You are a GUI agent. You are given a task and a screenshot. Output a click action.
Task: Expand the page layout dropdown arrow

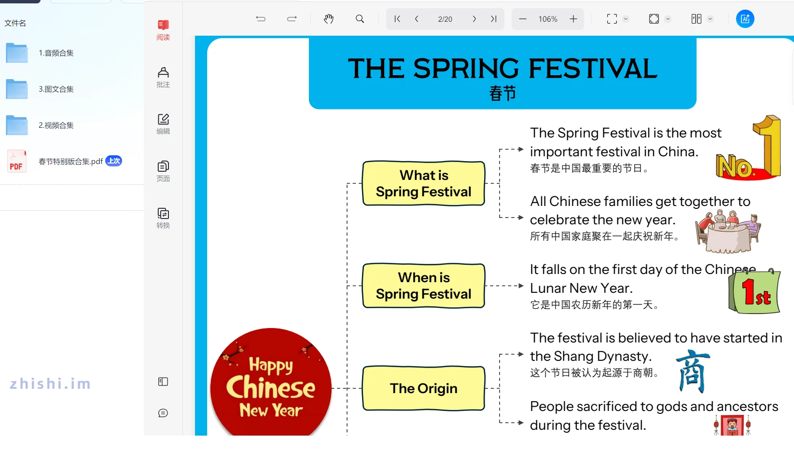pos(710,19)
